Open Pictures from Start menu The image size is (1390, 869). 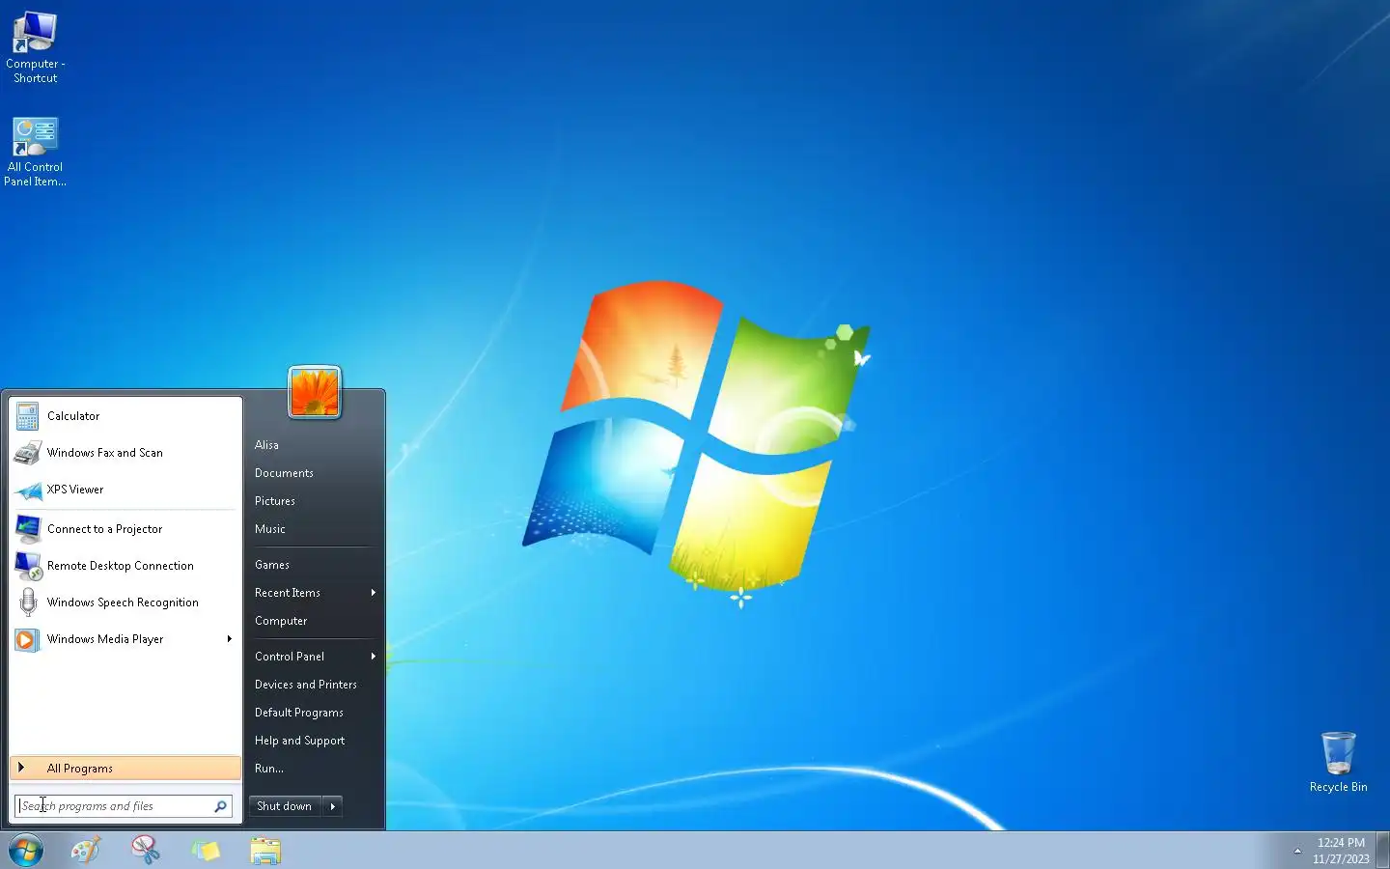click(275, 501)
